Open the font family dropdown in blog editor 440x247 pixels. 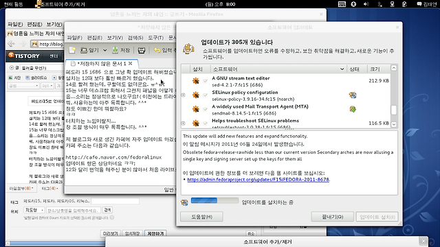coord(23,86)
